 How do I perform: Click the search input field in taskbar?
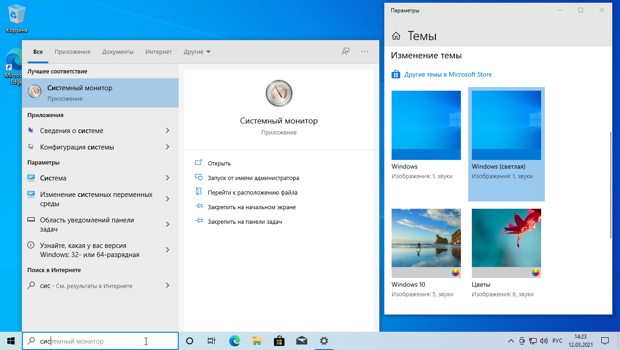tap(100, 341)
